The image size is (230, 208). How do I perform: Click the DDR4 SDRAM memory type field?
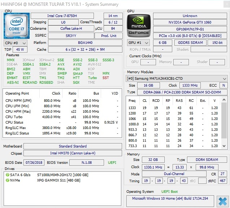coord(207,160)
